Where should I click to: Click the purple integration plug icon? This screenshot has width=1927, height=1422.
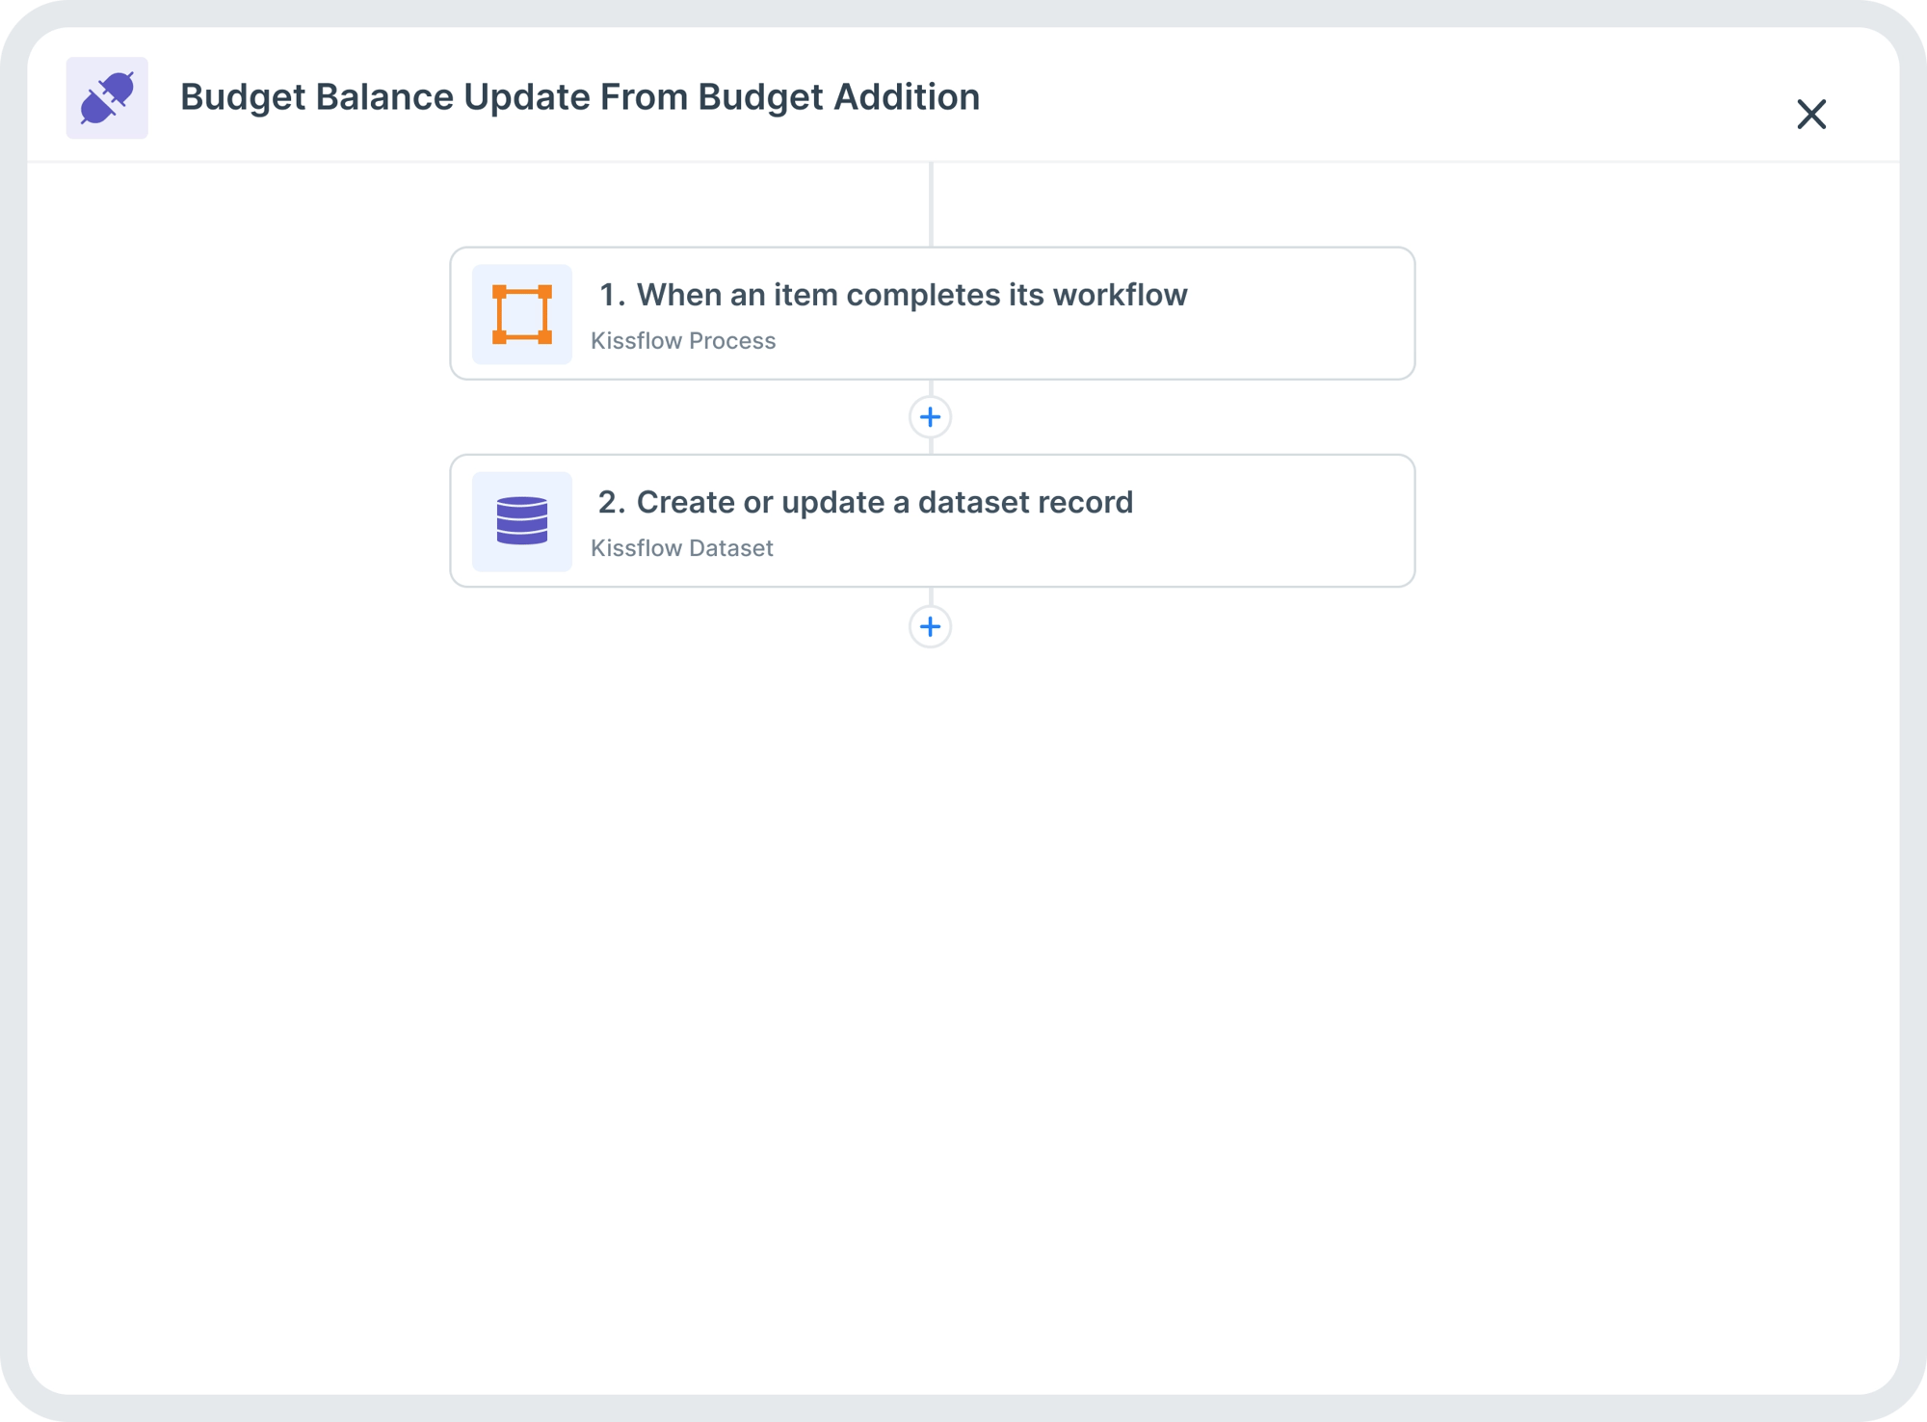107,97
